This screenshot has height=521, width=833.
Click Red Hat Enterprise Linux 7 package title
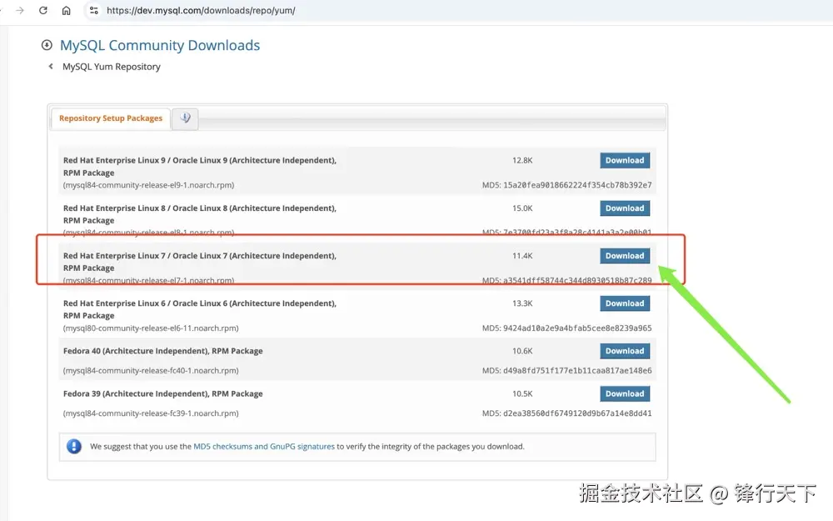(200, 262)
